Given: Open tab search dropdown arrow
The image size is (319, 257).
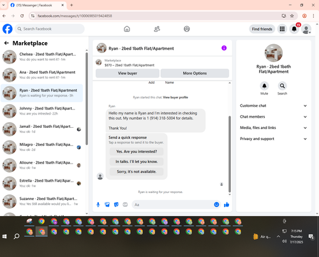Looking at the screenshot, I should click(3, 5).
